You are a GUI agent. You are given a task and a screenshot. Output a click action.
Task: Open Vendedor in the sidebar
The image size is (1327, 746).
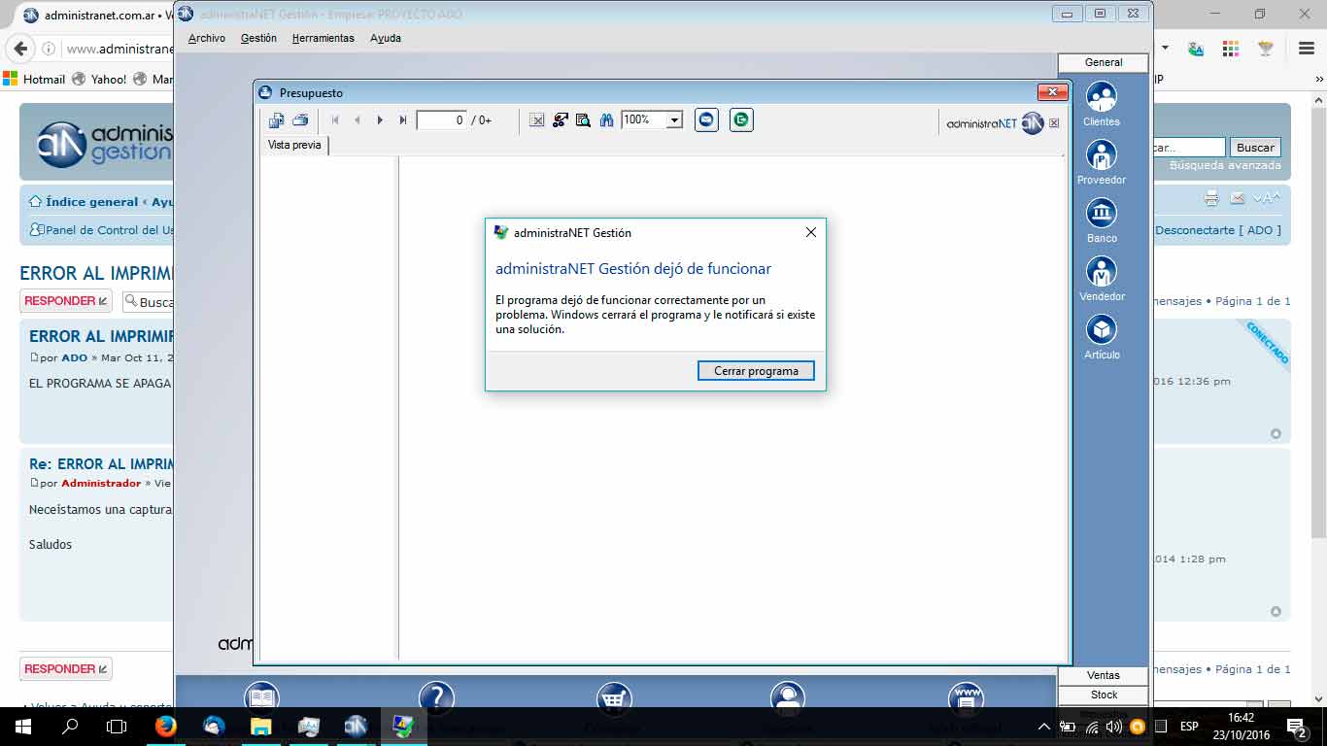pos(1102,279)
